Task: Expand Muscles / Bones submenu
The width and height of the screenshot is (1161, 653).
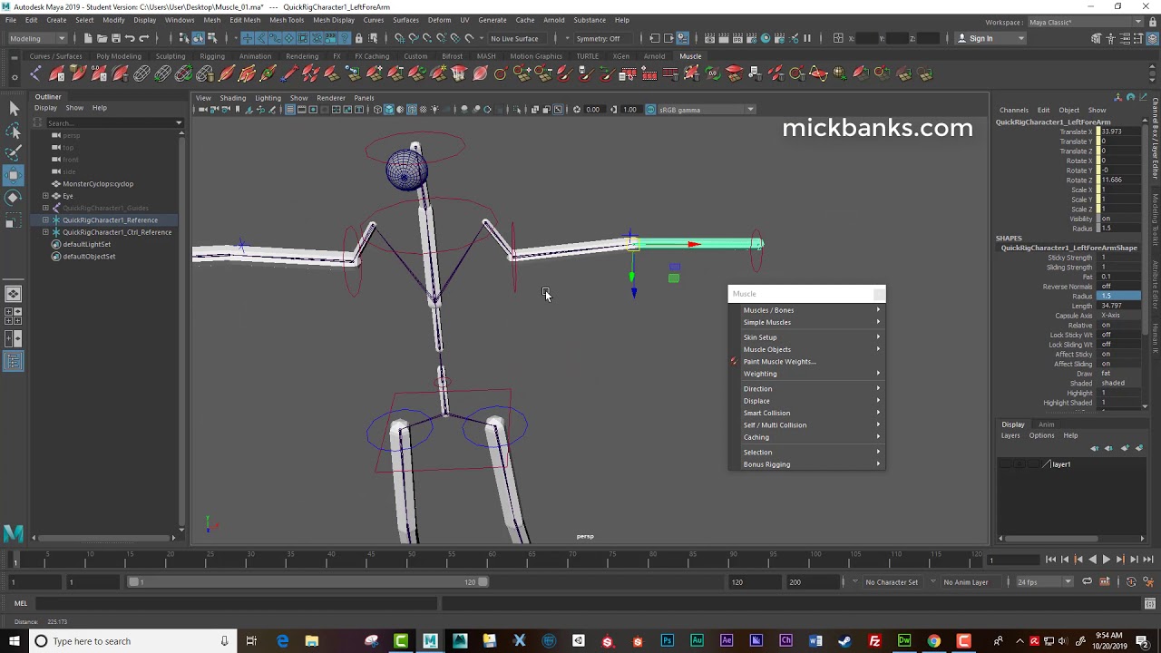Action: pyautogui.click(x=806, y=310)
